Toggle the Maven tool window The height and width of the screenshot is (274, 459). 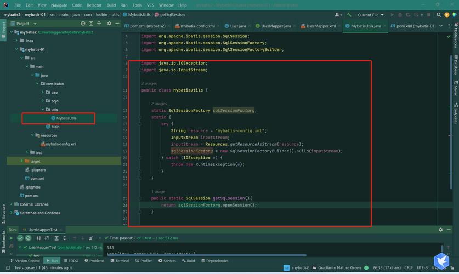456,89
